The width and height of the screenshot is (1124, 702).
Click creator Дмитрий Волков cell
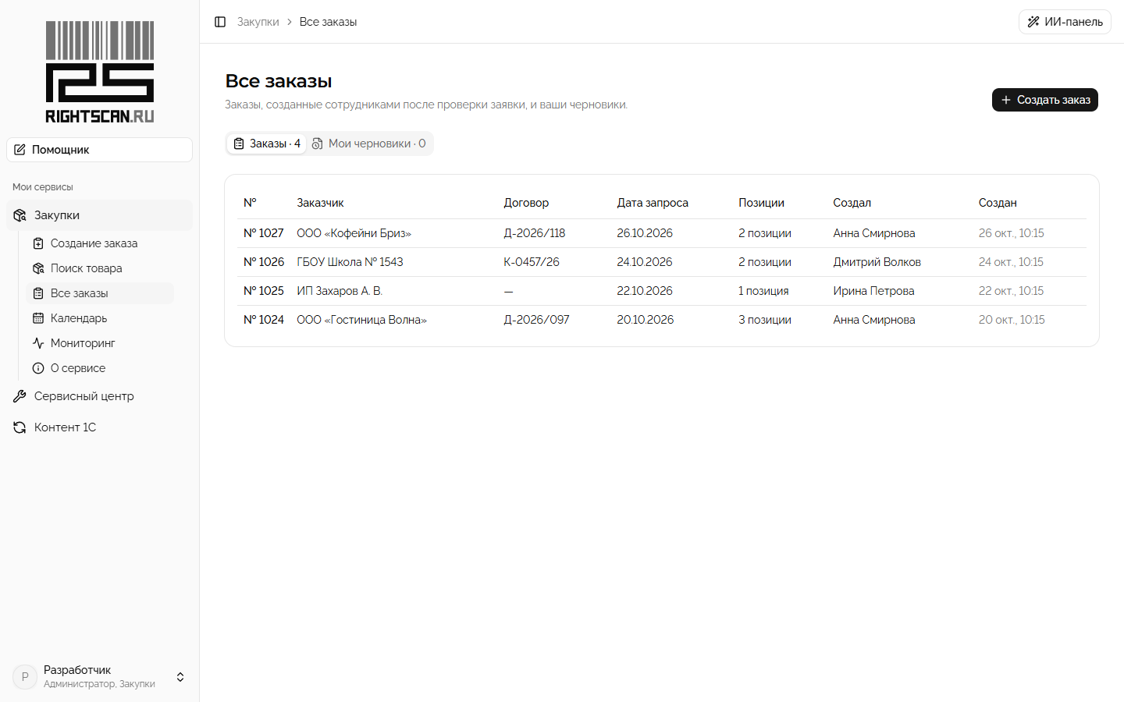[877, 262]
